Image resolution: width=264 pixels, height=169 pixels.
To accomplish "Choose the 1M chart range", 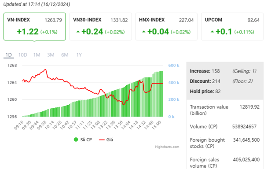I will coord(37,55).
